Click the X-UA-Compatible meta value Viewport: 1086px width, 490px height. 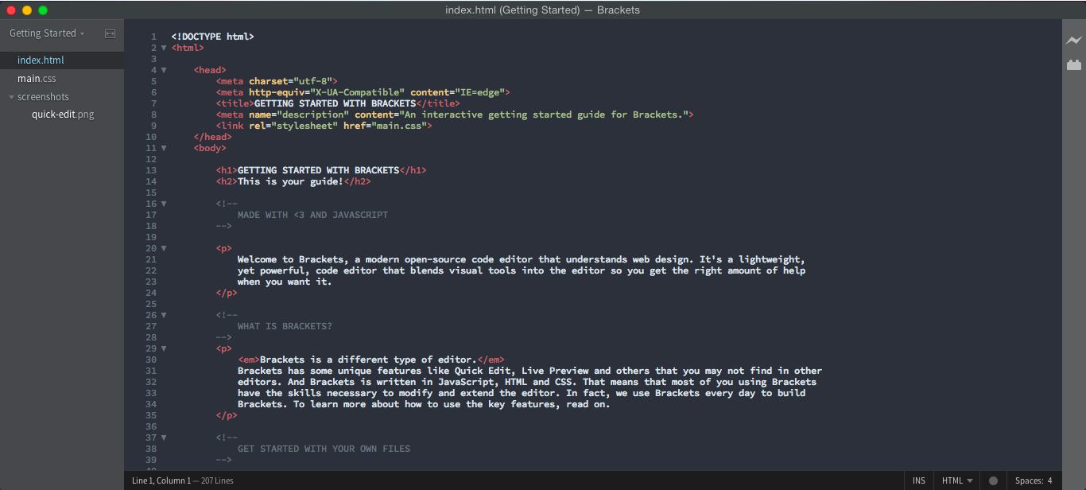357,92
